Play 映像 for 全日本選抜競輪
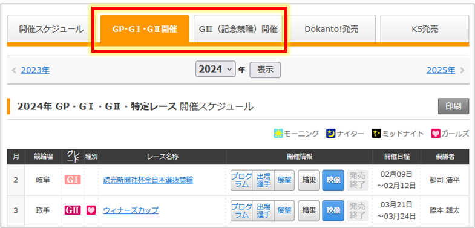The image size is (475, 228). (x=333, y=180)
